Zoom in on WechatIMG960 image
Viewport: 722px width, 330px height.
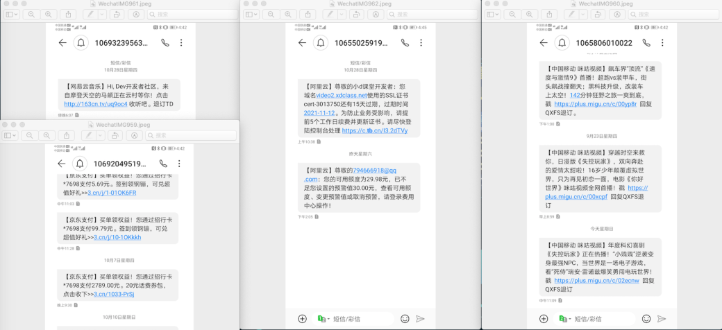click(530, 15)
